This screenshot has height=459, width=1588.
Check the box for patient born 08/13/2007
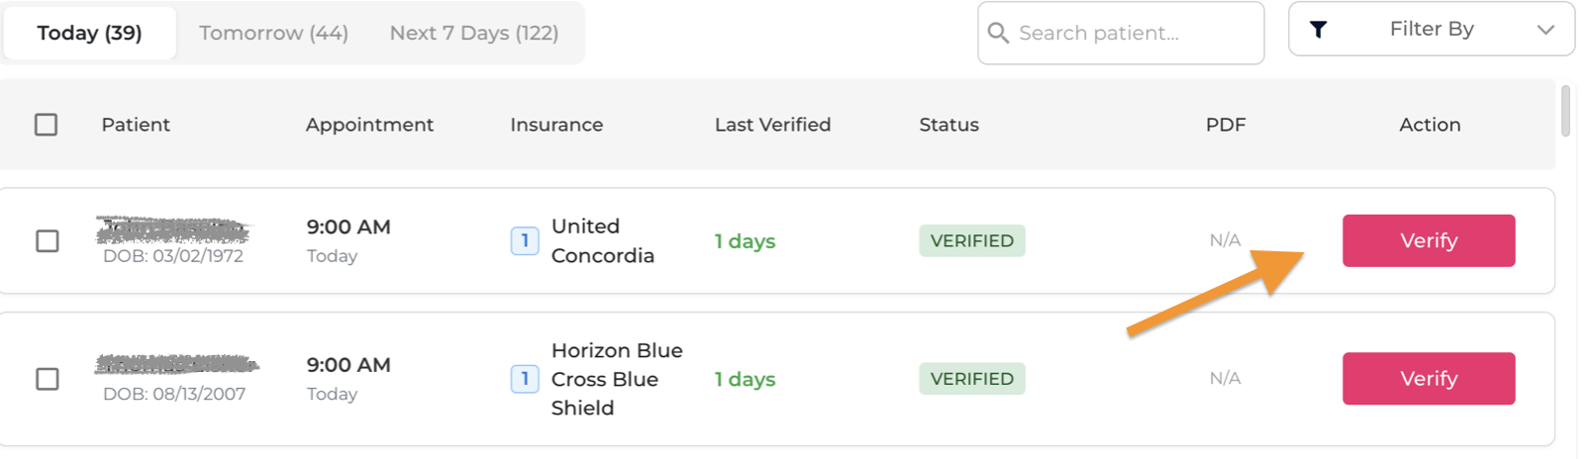click(48, 379)
